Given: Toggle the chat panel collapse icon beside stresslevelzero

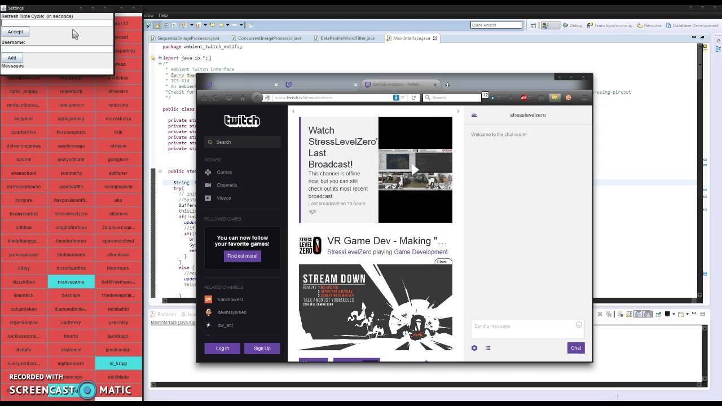Looking at the screenshot, I should click(474, 114).
